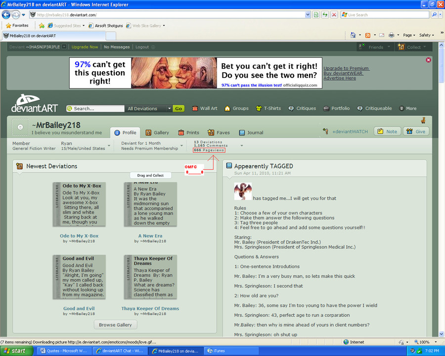Expand the Web Slice Gallery dropdown
Screen dimensions: 445x356
(164, 26)
